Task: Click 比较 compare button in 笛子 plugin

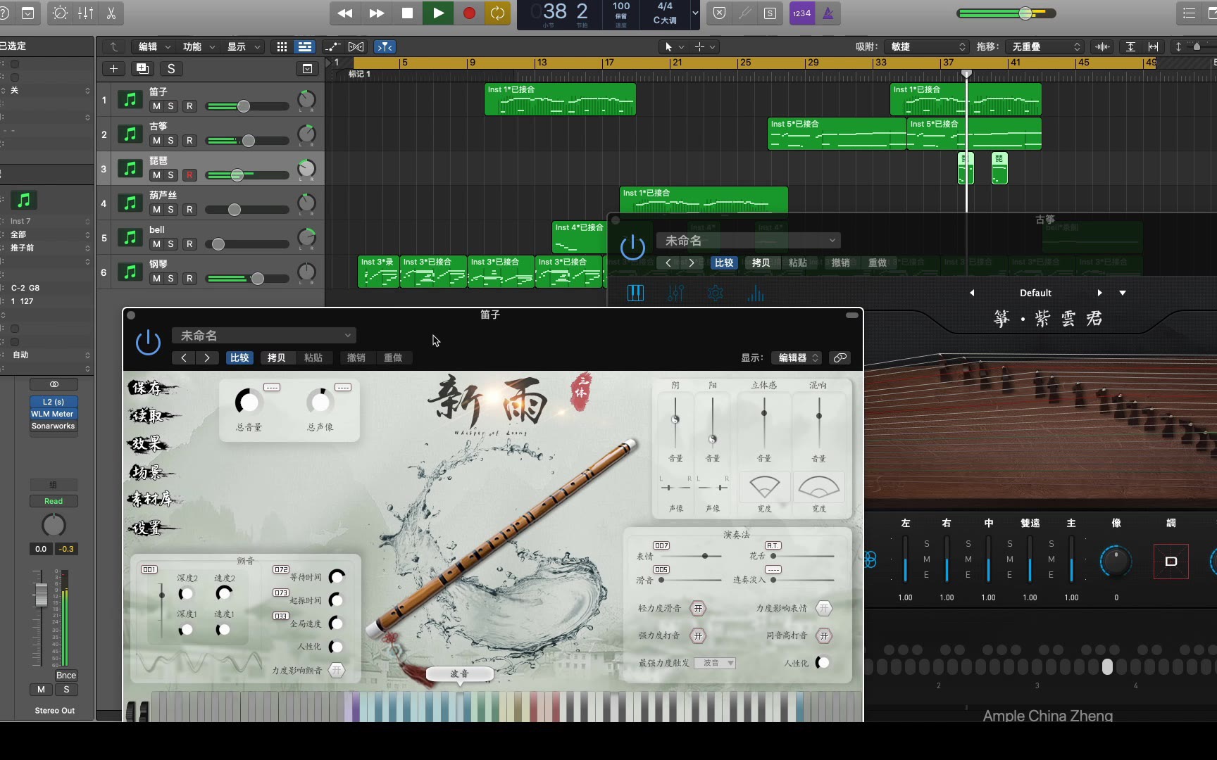Action: [x=239, y=358]
